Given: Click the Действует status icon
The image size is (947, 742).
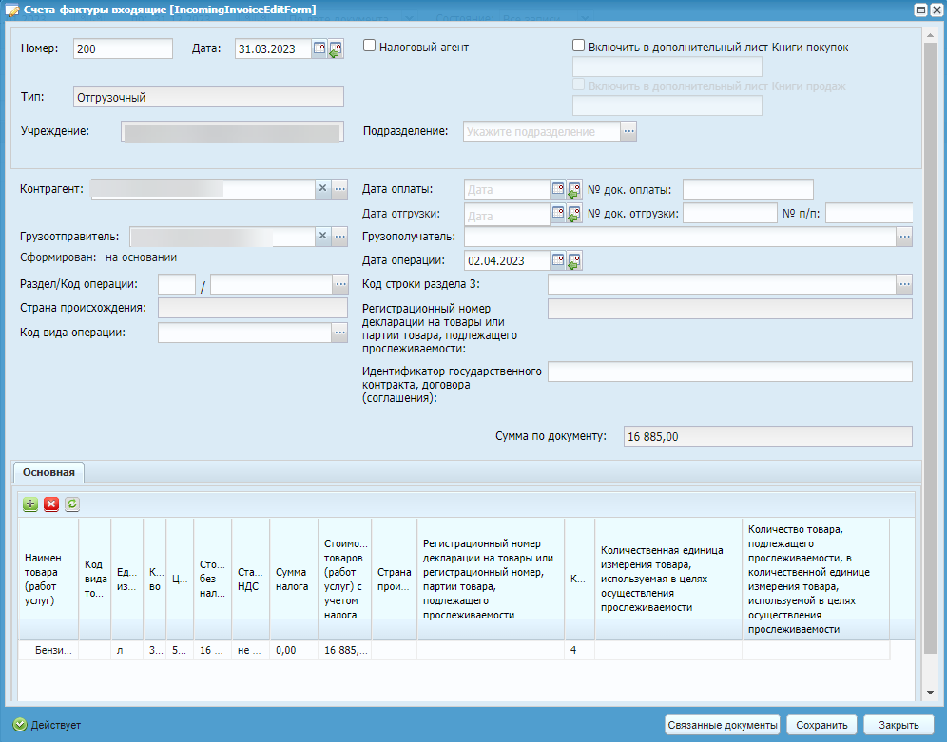Looking at the screenshot, I should (20, 724).
